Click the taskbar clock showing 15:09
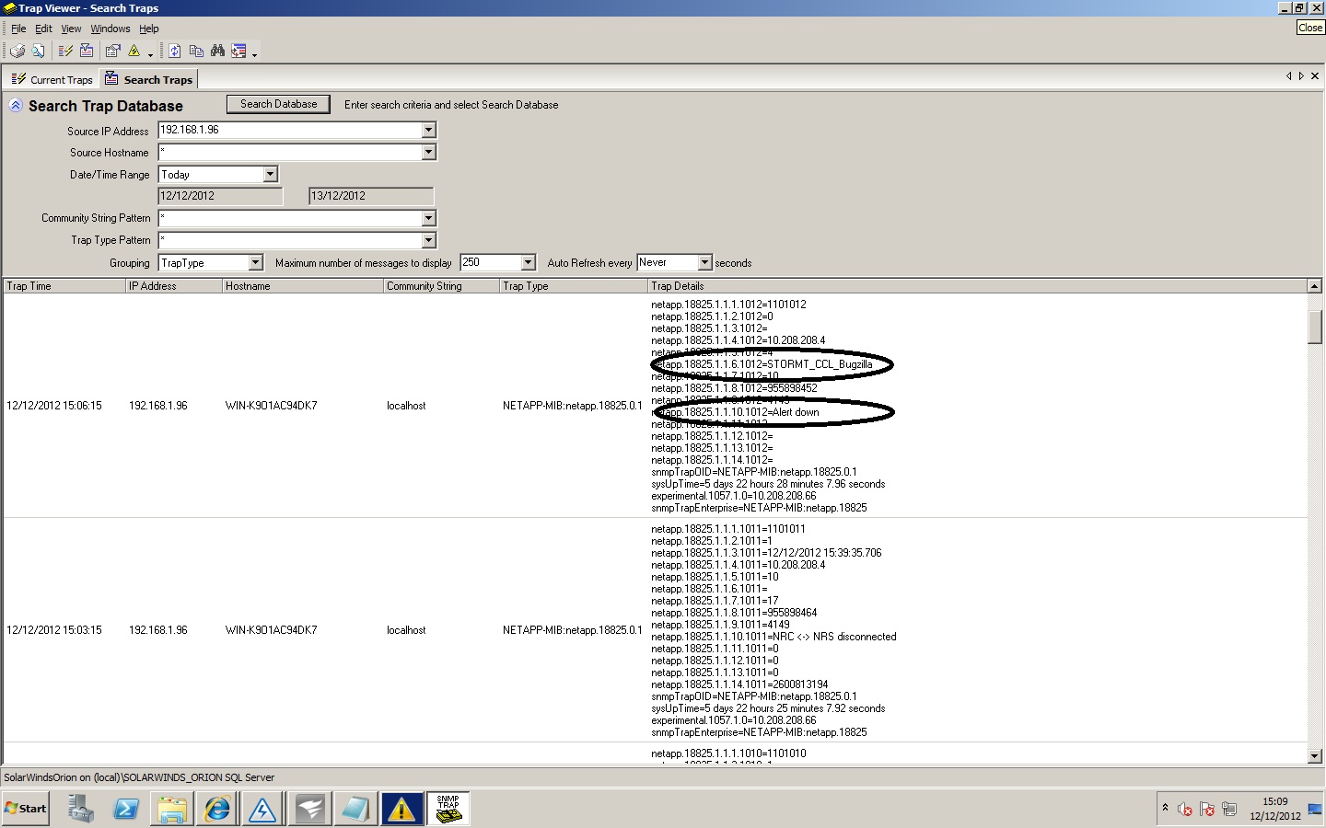 point(1275,809)
